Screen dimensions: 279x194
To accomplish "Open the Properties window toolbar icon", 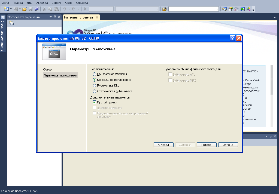I will point(231,9).
